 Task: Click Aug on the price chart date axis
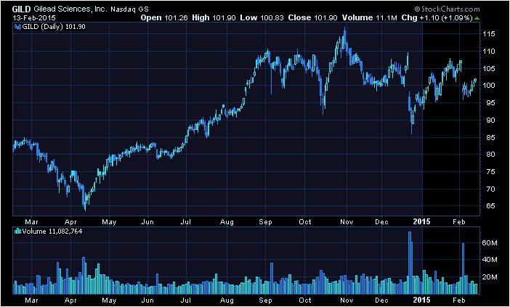pos(227,222)
